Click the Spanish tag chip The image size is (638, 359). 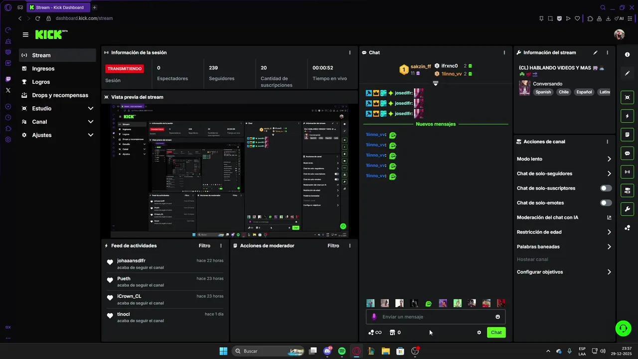point(543,92)
